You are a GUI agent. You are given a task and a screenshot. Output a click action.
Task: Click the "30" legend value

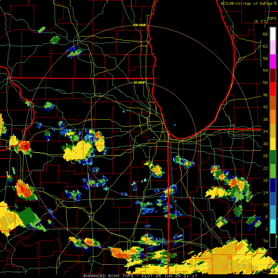click(265, 144)
